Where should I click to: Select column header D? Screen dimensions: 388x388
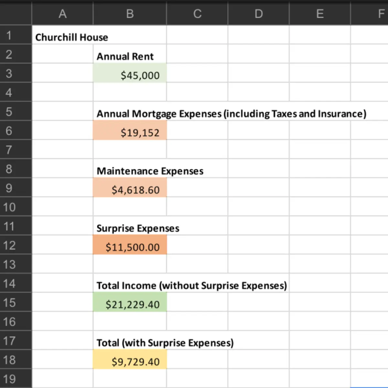click(x=258, y=14)
